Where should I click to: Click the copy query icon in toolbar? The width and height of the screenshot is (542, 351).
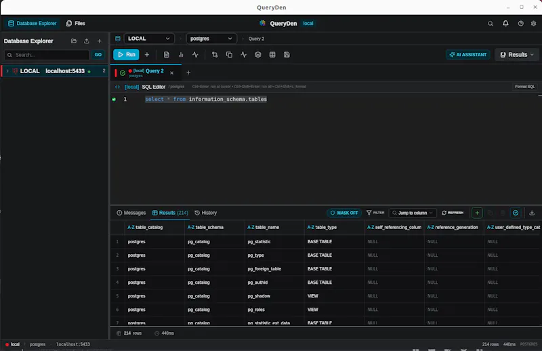229,55
